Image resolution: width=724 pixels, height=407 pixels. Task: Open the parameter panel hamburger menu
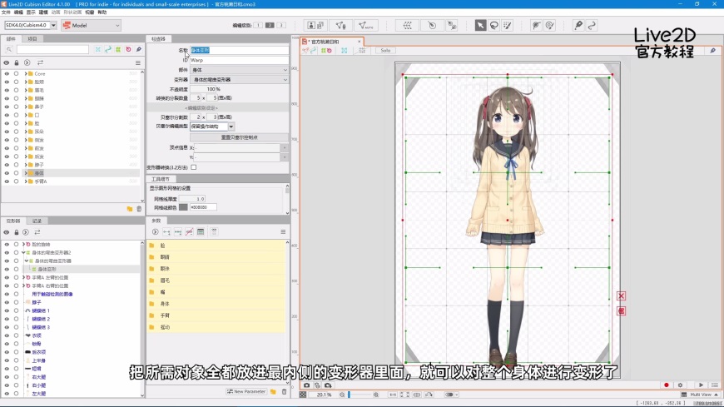pyautogui.click(x=283, y=232)
